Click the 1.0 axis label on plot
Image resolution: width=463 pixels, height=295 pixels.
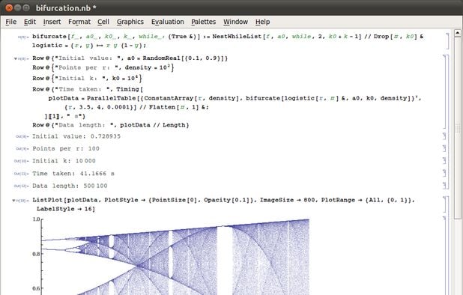click(36, 219)
